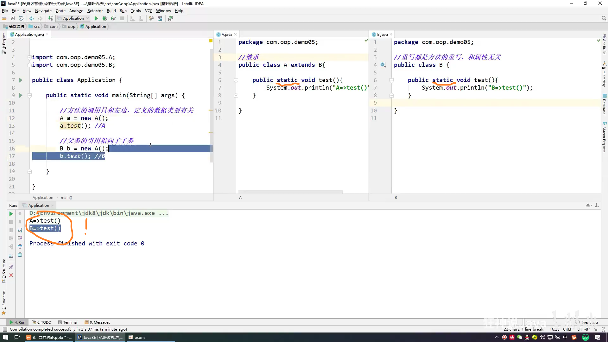Click the oop breadcrumb in navigation bar
The image size is (608, 342).
point(71,26)
